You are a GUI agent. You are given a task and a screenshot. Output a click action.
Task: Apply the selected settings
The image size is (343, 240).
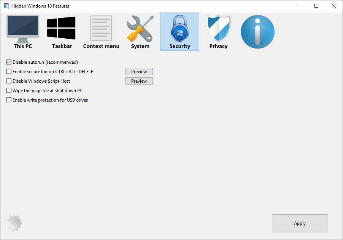click(x=300, y=223)
